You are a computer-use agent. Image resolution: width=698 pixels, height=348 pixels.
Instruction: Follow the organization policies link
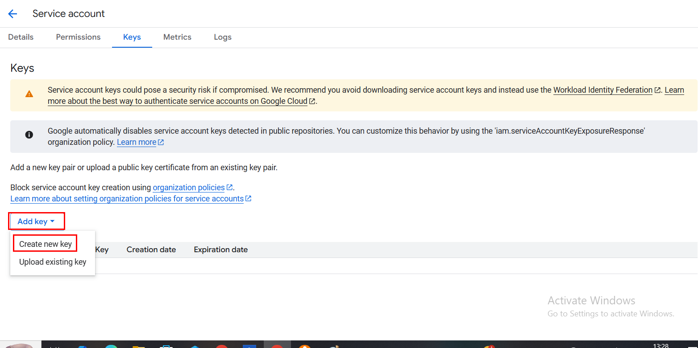pos(188,188)
